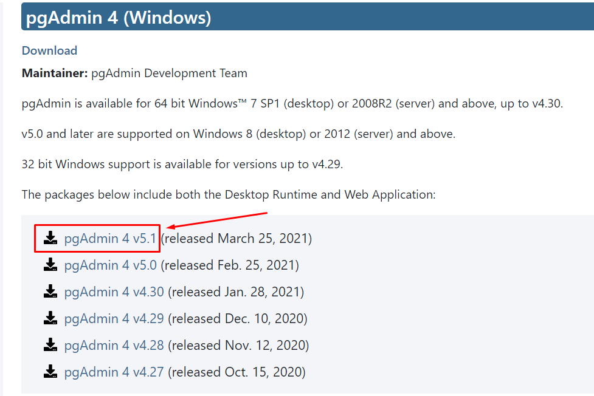Click download icon beside pgAdmin 4 v4.30

pyautogui.click(x=50, y=292)
